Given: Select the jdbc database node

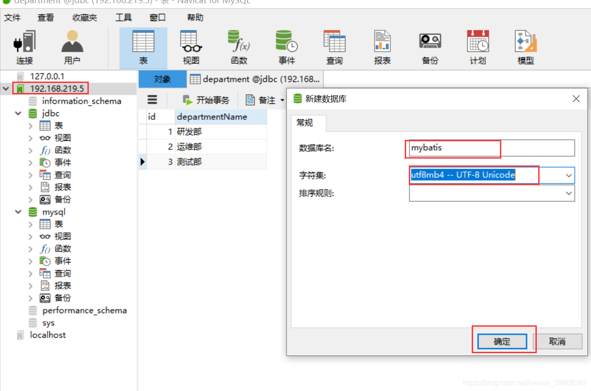Looking at the screenshot, I should [x=51, y=113].
